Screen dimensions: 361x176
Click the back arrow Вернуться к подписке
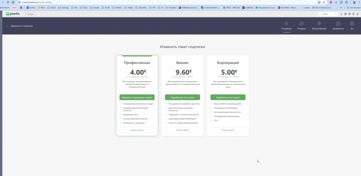(x=19, y=26)
